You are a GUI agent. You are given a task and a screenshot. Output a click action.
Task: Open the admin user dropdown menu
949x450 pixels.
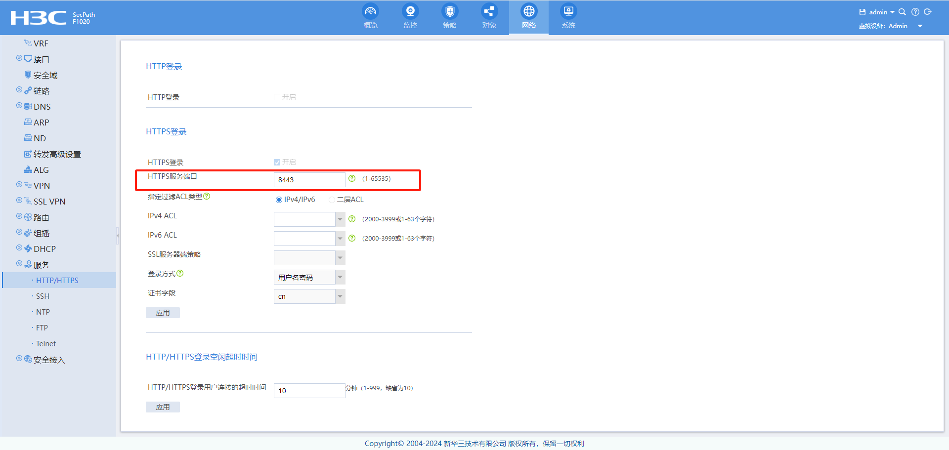click(x=882, y=12)
